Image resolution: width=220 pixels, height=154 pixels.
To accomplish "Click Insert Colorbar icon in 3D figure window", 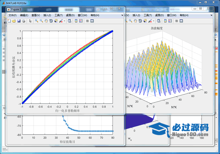I will 165,21.
